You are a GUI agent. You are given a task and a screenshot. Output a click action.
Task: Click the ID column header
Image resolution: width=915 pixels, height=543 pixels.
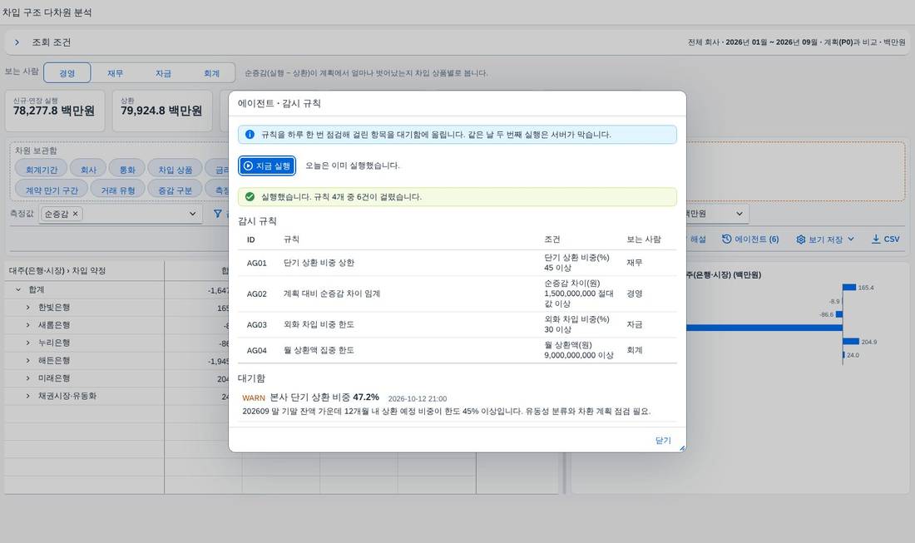[251, 239]
